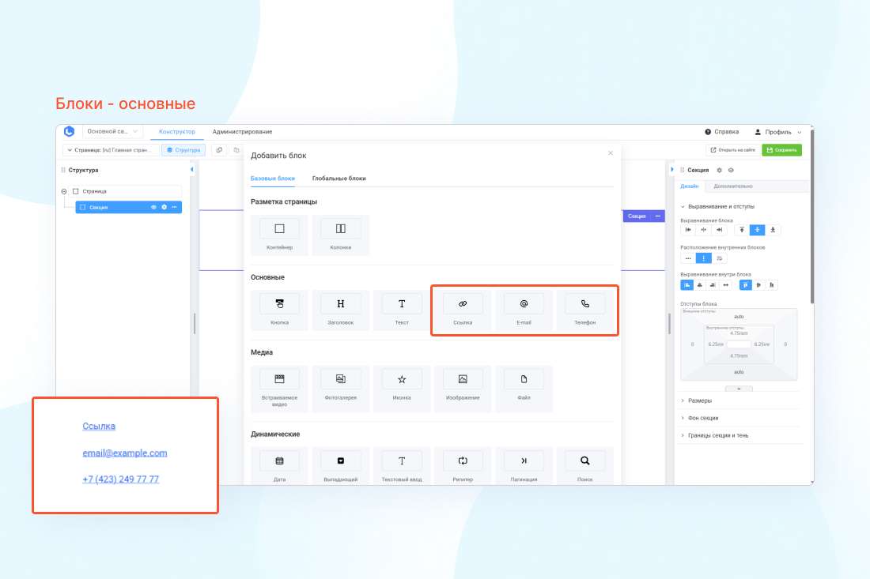This screenshot has width=870, height=579.
Task: Pick the Иконка star block
Action: click(x=402, y=384)
